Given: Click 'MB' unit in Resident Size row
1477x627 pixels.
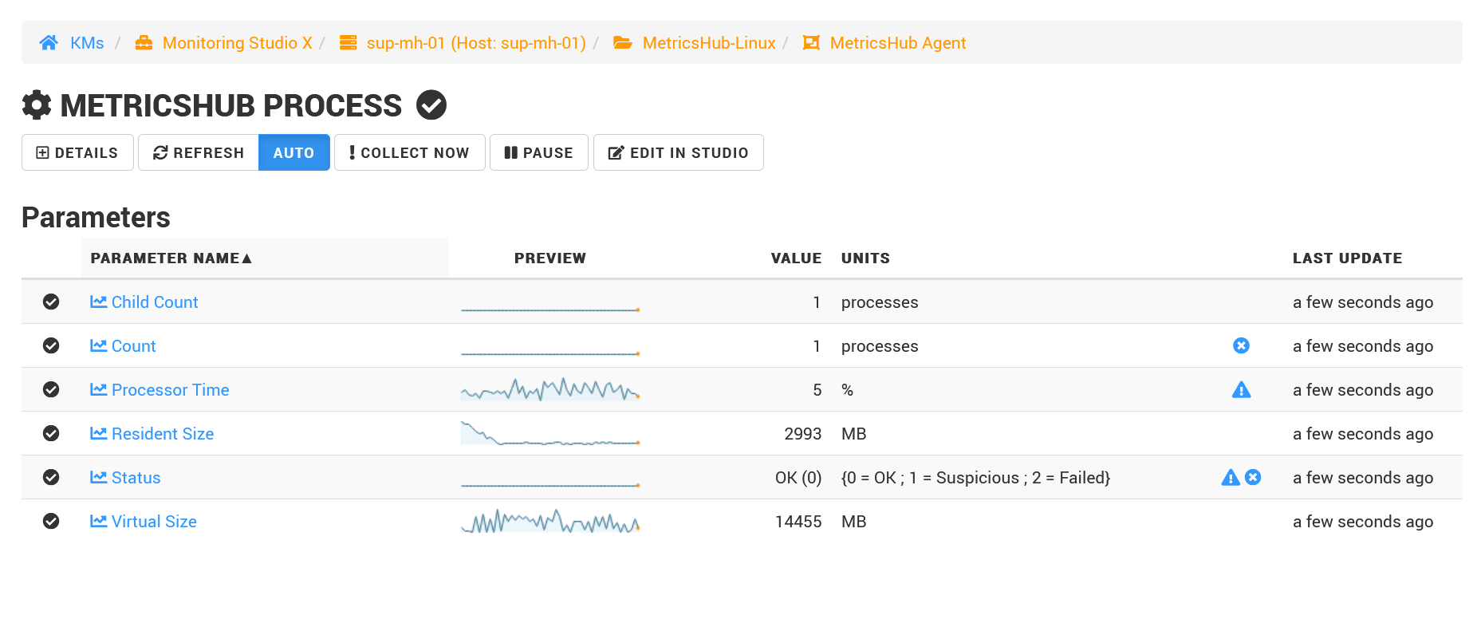Looking at the screenshot, I should pyautogui.click(x=853, y=434).
